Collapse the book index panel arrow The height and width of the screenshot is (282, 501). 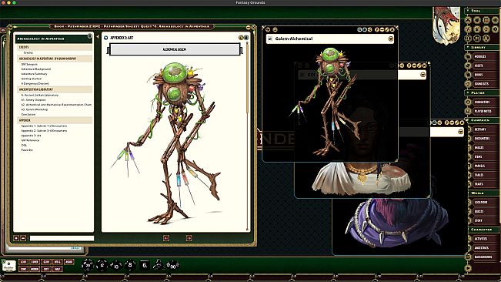(98, 37)
